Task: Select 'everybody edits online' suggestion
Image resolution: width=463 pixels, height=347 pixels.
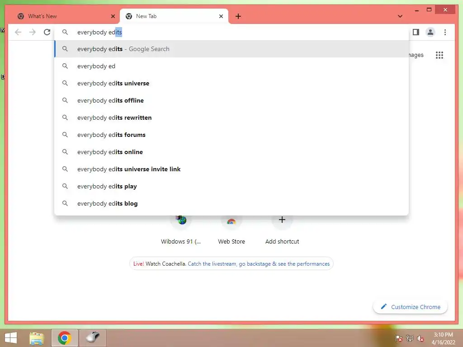Action: click(231, 152)
